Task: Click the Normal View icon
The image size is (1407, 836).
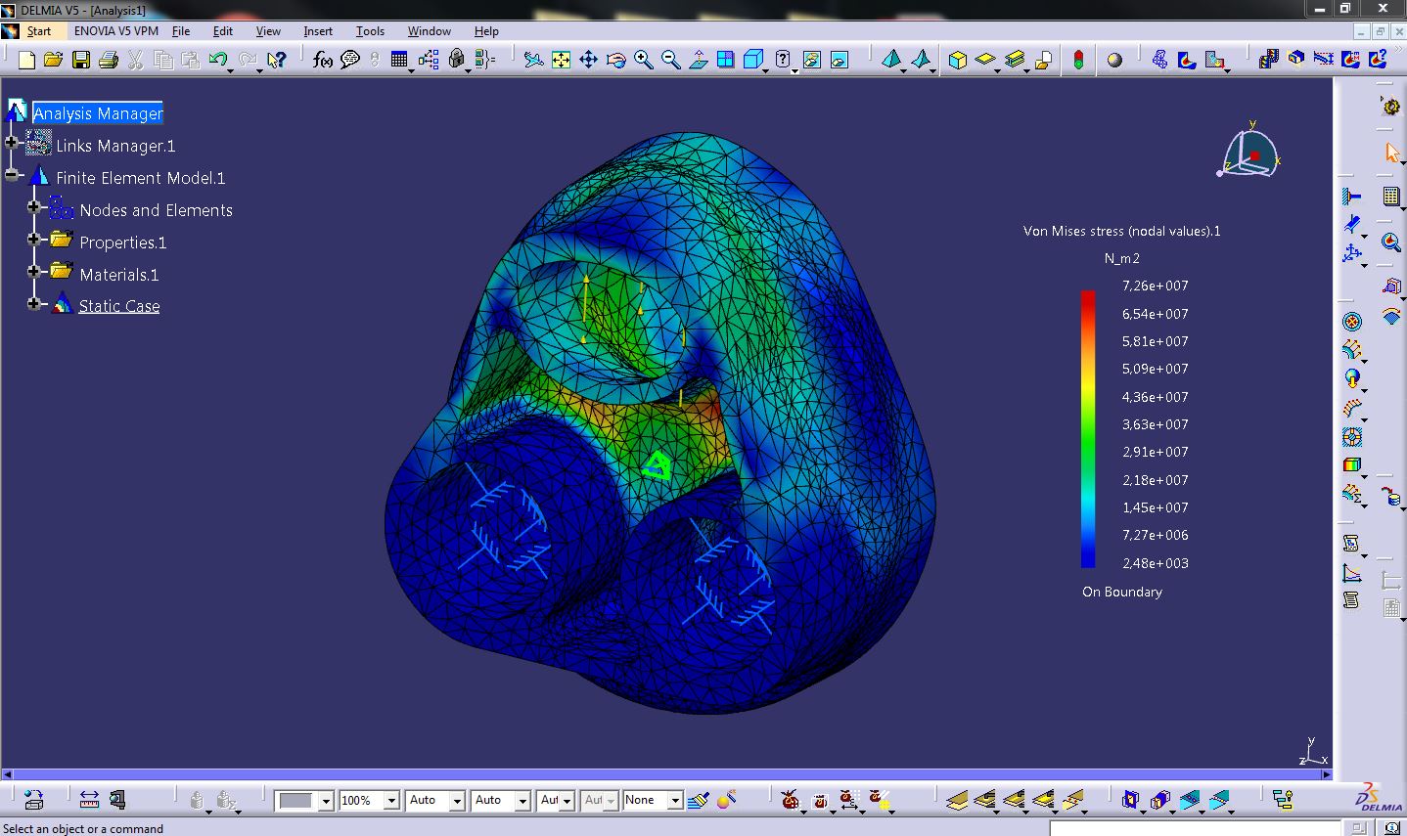Action: point(698,61)
